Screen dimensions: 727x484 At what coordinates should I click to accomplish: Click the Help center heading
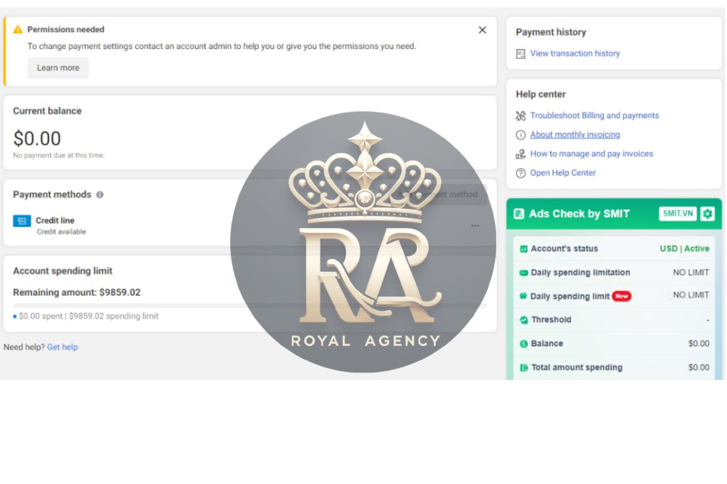click(541, 94)
